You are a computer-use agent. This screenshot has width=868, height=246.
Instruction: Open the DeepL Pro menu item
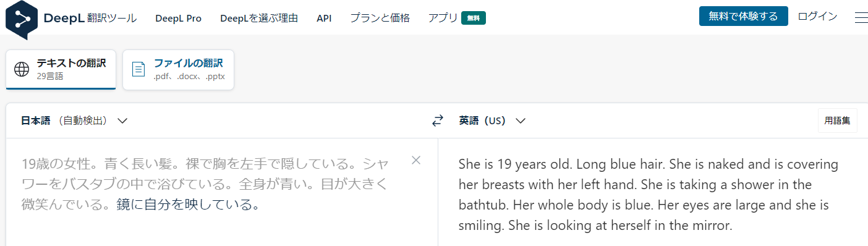tap(179, 19)
